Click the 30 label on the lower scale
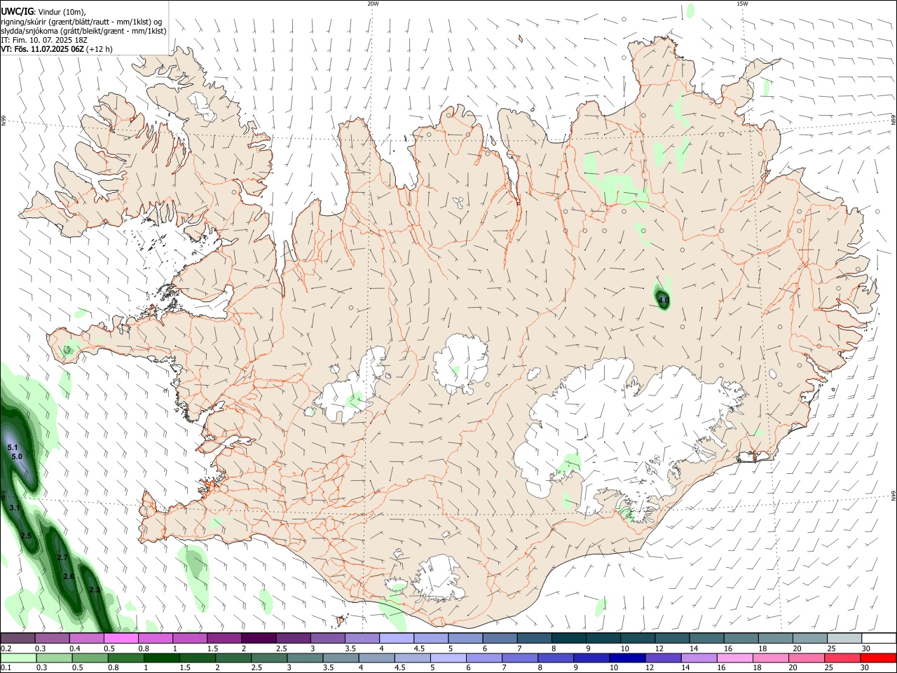Screen dimensions: 897x673 tap(866, 668)
